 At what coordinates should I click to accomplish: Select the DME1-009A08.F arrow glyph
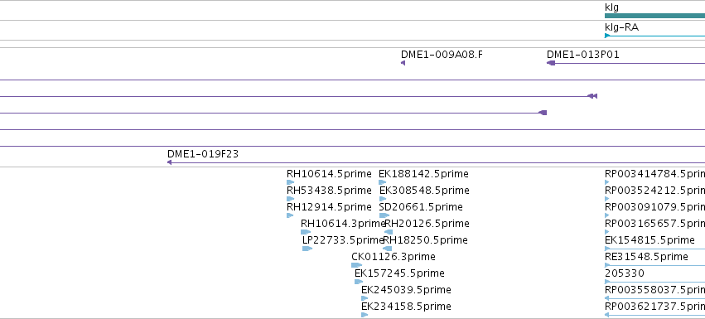click(403, 63)
